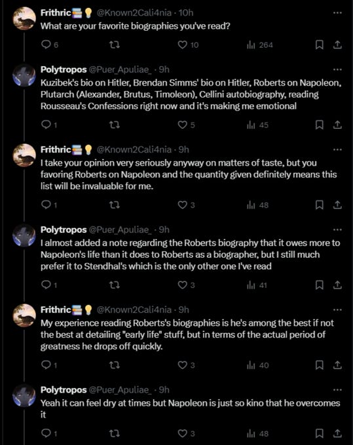Open @Known2Cali4nia handle in the top tweet
The width and height of the screenshot is (353, 445).
coord(134,13)
